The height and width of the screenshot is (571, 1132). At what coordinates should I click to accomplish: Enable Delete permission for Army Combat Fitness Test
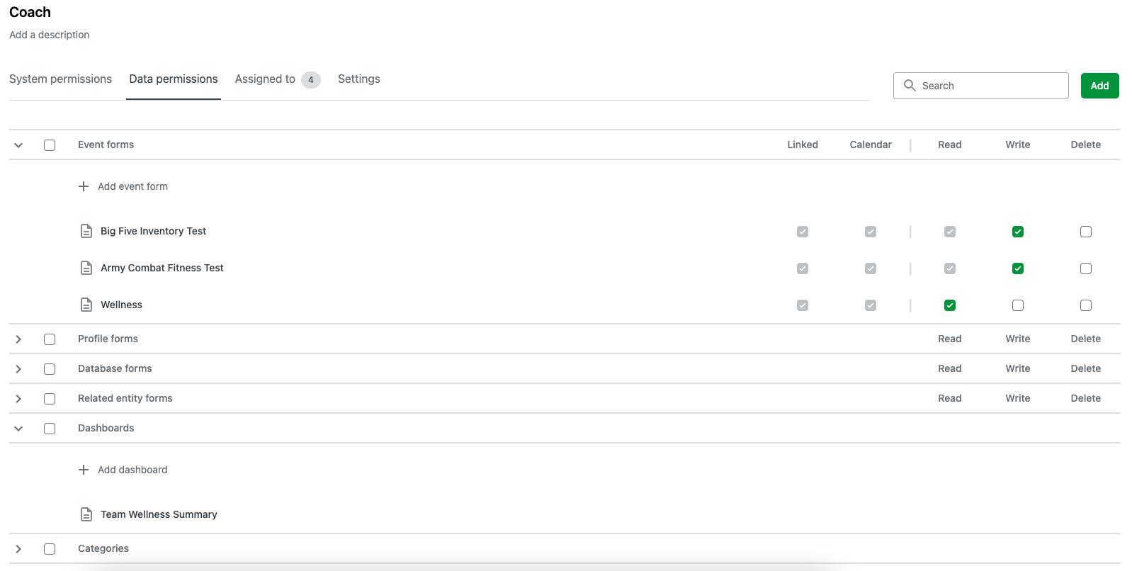(1085, 268)
